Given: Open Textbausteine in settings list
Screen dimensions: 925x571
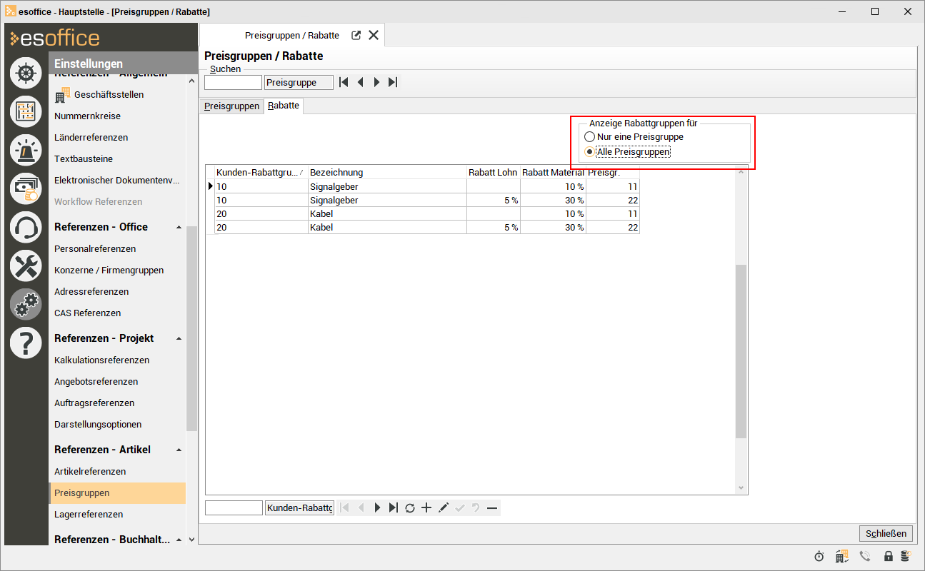Looking at the screenshot, I should (84, 158).
